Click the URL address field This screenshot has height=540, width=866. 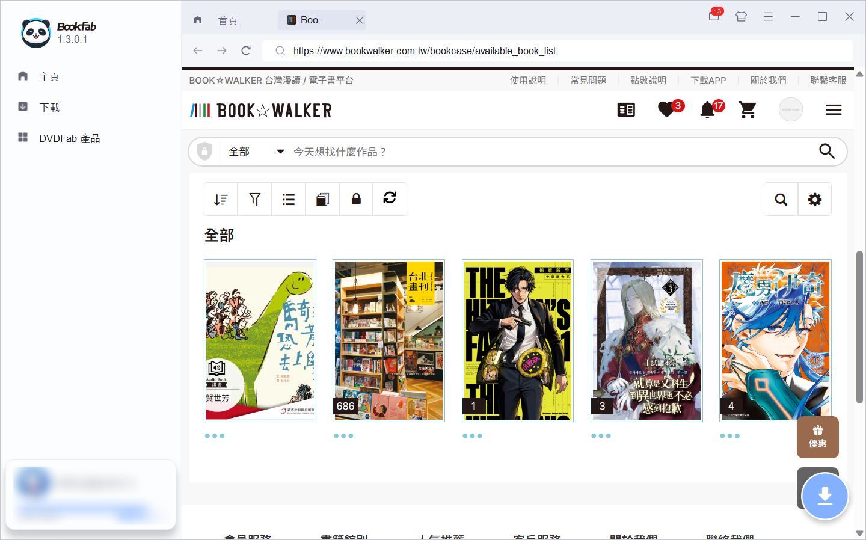click(557, 51)
